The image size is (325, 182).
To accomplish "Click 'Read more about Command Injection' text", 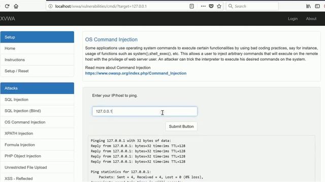I will pyautogui.click(x=118, y=67).
